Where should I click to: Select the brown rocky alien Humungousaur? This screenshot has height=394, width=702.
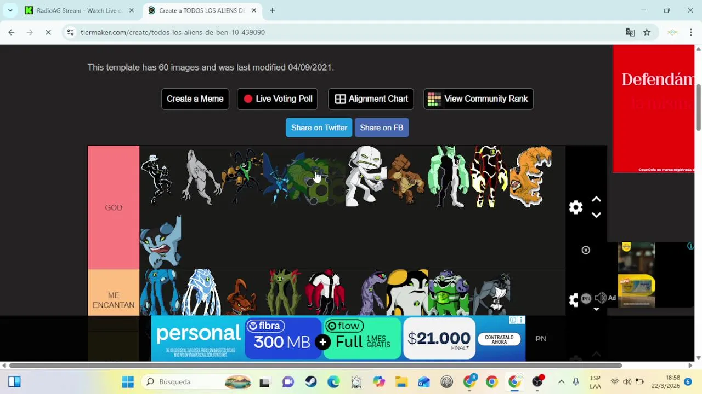(x=407, y=178)
